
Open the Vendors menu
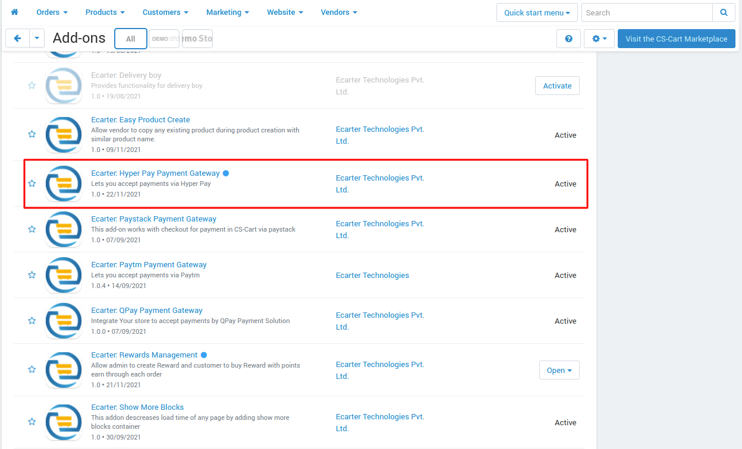point(339,12)
